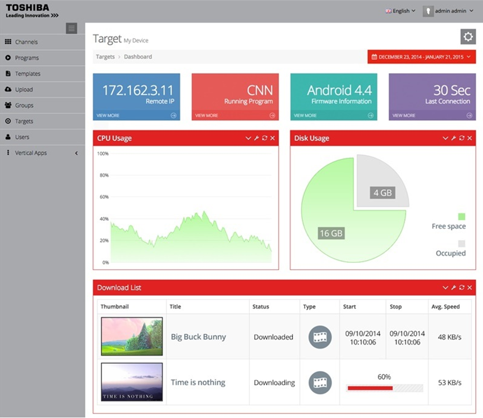The height and width of the screenshot is (418, 483).
Task: Toggle the sidebar hamburger menu
Action: point(71,28)
